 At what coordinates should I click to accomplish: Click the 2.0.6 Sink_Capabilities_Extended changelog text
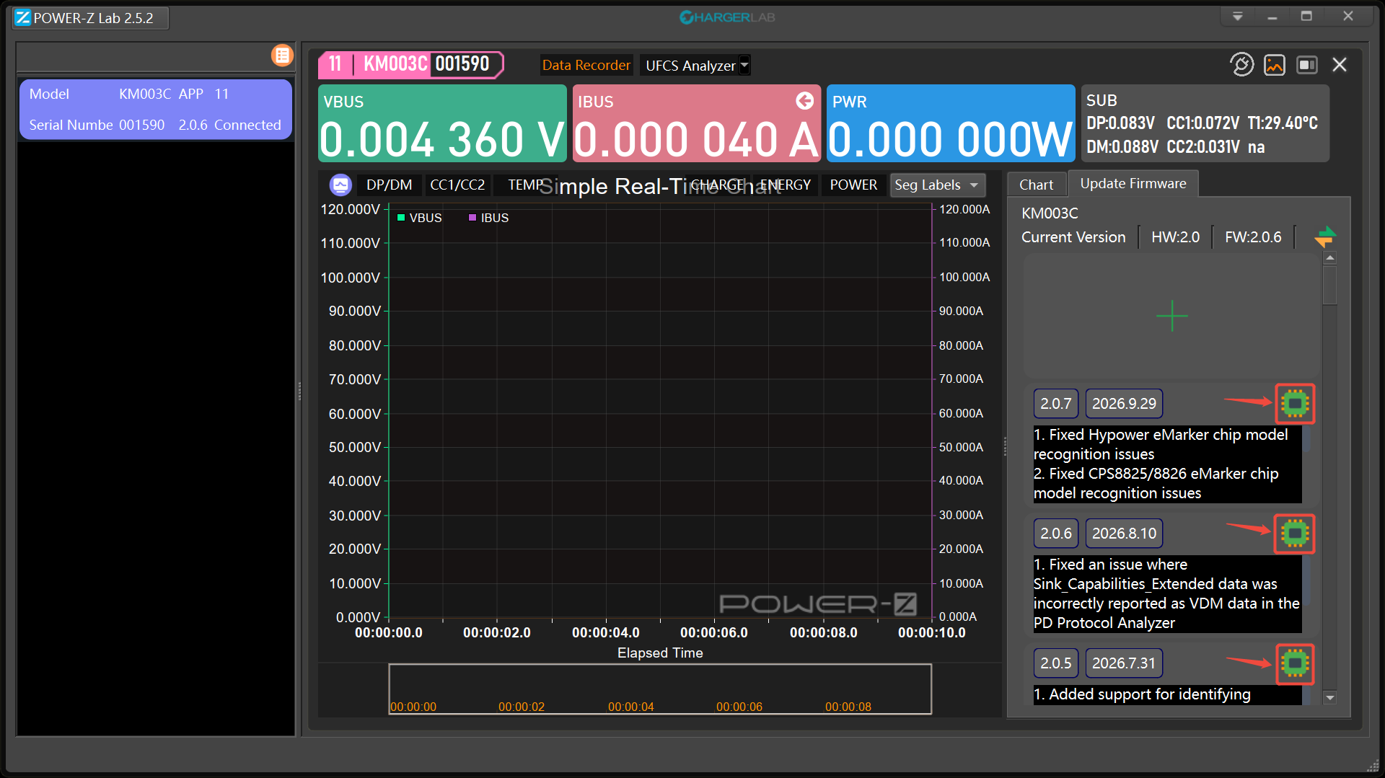pos(1166,593)
